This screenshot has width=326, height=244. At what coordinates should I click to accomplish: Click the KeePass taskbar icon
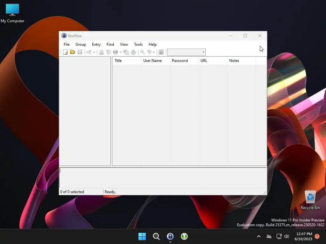click(170, 236)
